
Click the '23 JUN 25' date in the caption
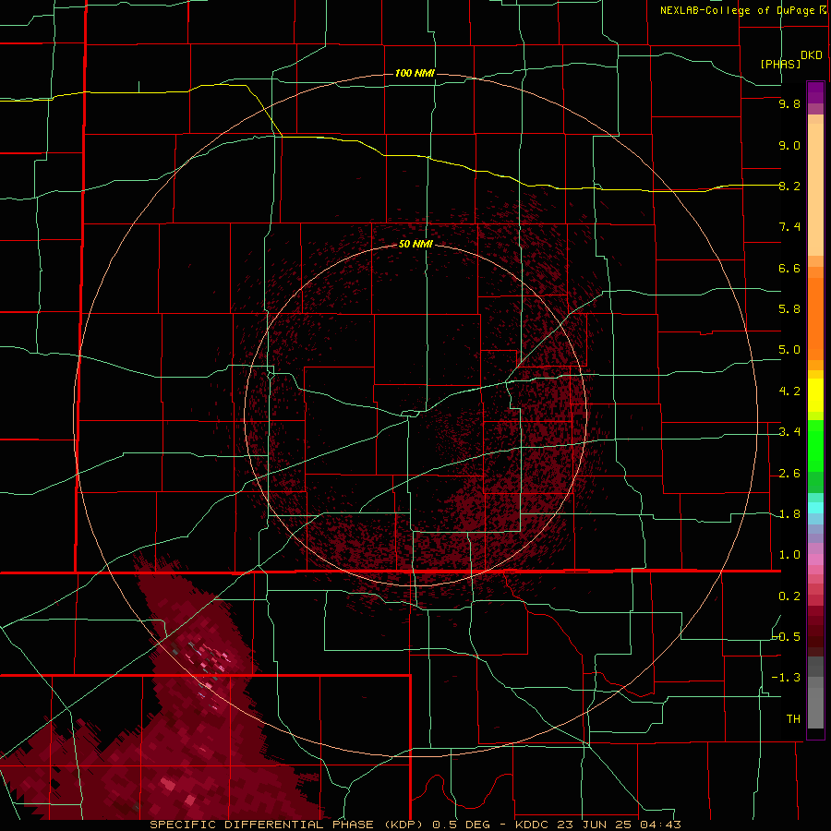pos(594,825)
